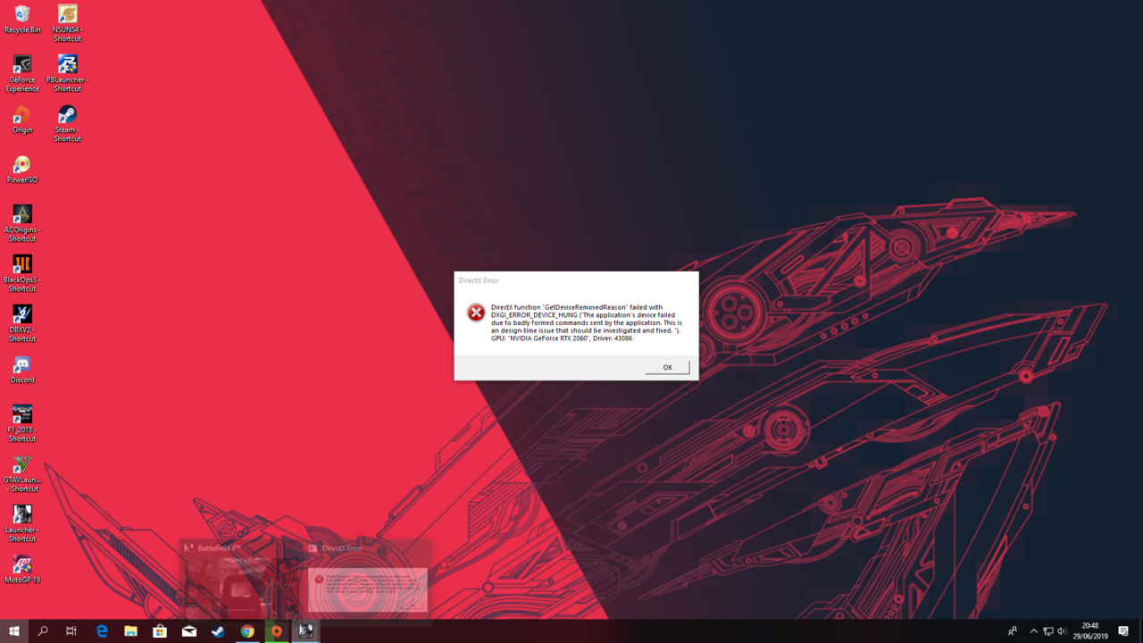1143x643 pixels.
Task: Expand hidden system tray icons
Action: pos(1034,631)
